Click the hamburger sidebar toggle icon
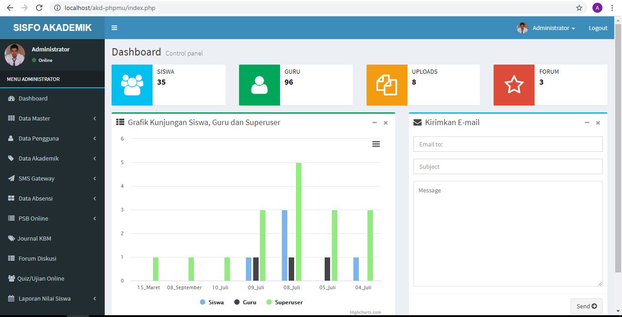Image resolution: width=622 pixels, height=317 pixels. 114,28
